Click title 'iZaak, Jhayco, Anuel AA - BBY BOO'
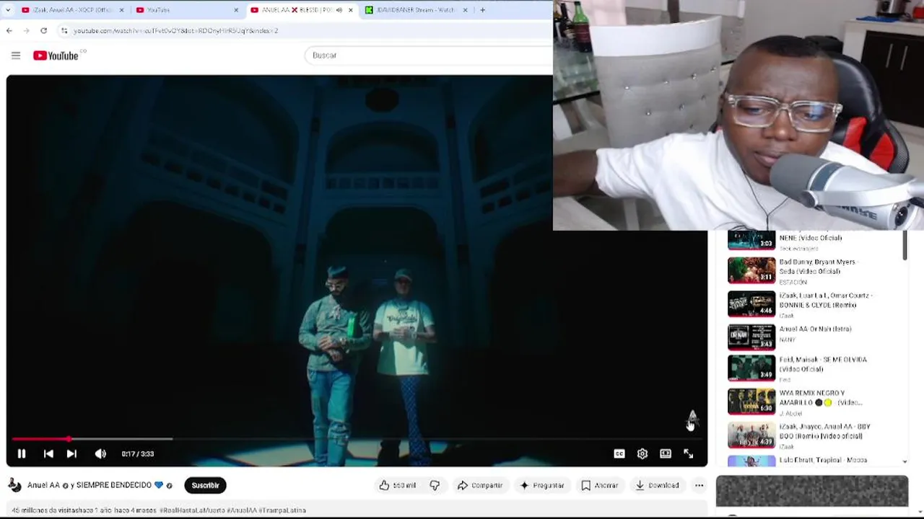The height and width of the screenshot is (519, 924). click(825, 431)
